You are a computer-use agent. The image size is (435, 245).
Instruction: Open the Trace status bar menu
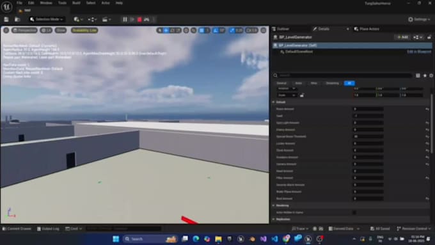click(299, 228)
